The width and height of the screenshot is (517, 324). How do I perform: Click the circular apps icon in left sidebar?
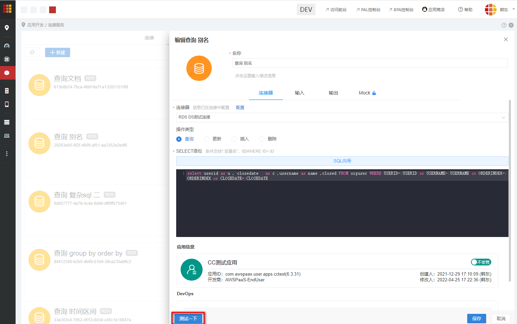7,59
